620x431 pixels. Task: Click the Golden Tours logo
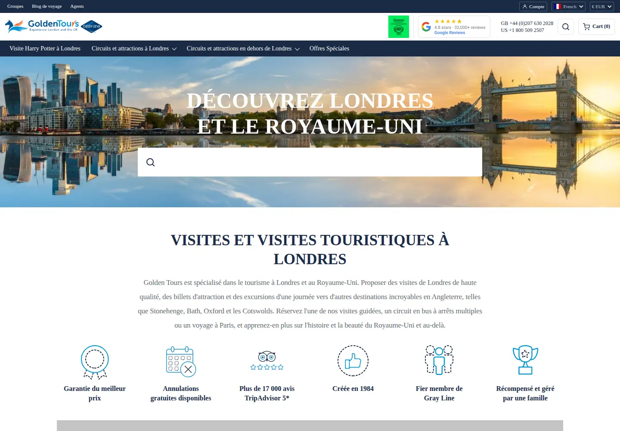click(42, 26)
